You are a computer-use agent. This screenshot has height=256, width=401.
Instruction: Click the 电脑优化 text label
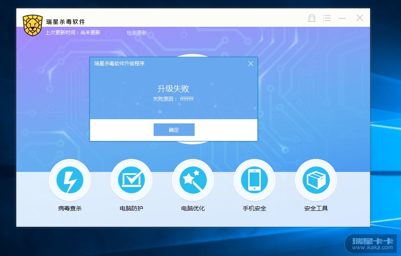[x=193, y=208]
